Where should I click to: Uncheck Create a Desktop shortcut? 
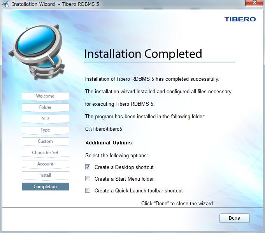[88, 167]
